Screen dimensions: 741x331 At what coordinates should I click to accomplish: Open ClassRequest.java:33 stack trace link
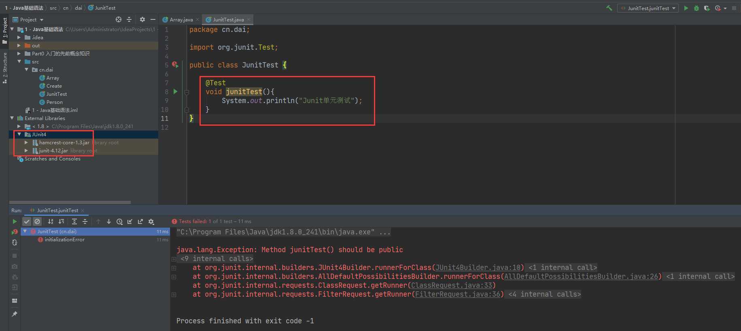452,285
